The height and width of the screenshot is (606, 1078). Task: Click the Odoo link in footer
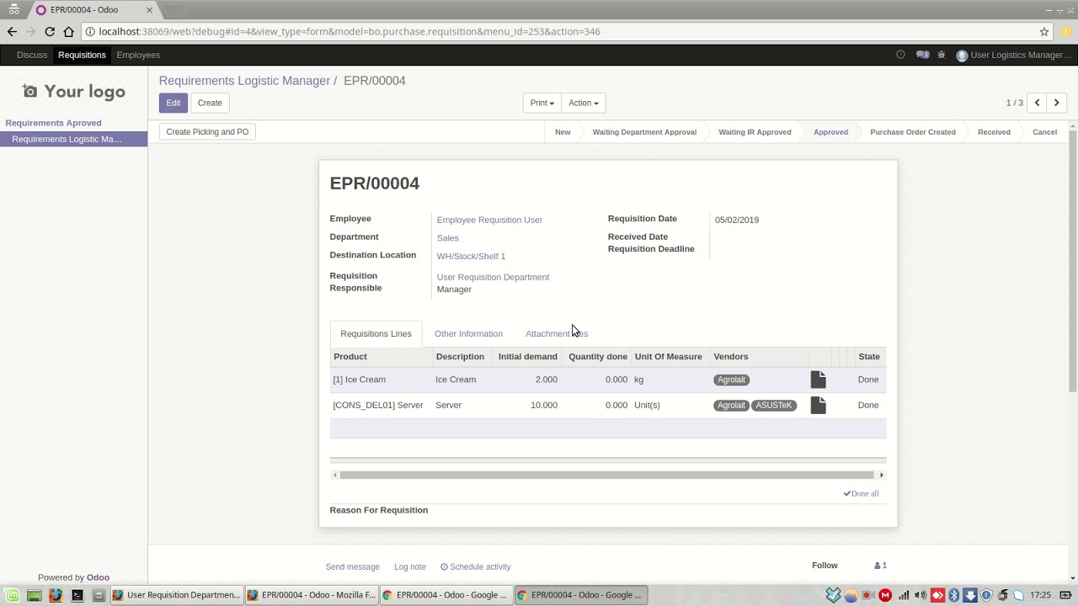(x=98, y=577)
